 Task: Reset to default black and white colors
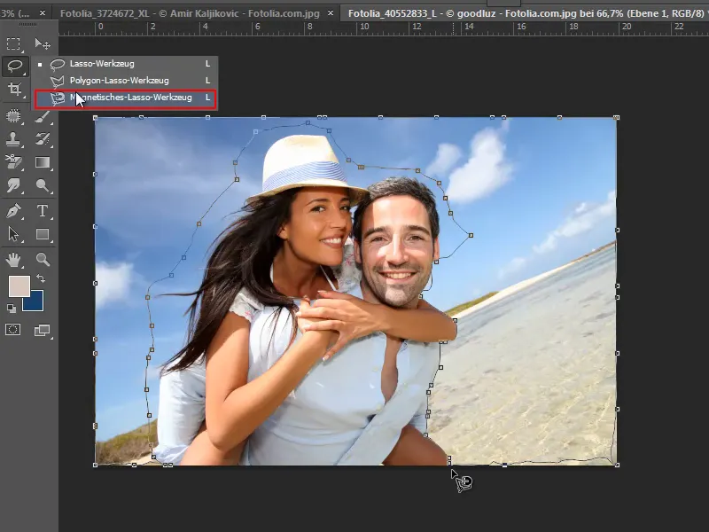pyautogui.click(x=11, y=308)
